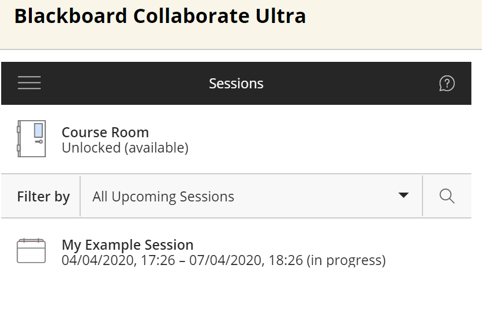Click the search magnifier icon

pos(447,196)
